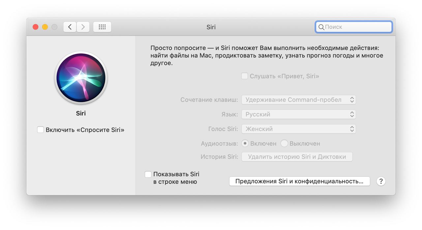Toggle «Показывать Siri в строке меню» checkbox
Viewport: 422px width, 230px height.
point(148,174)
